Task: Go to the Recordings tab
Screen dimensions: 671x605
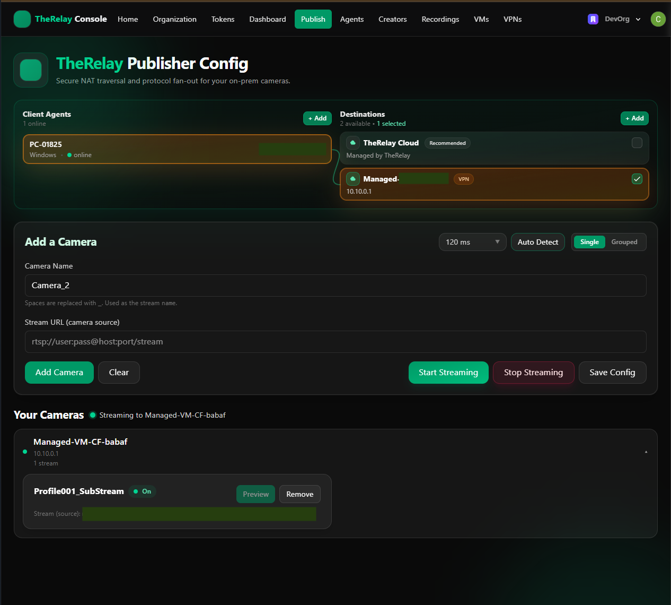Action: (440, 19)
